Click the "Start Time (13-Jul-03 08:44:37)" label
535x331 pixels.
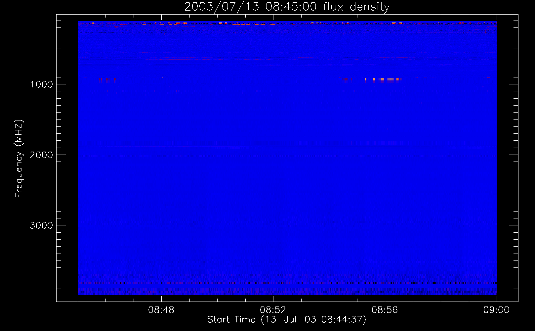pyautogui.click(x=287, y=320)
